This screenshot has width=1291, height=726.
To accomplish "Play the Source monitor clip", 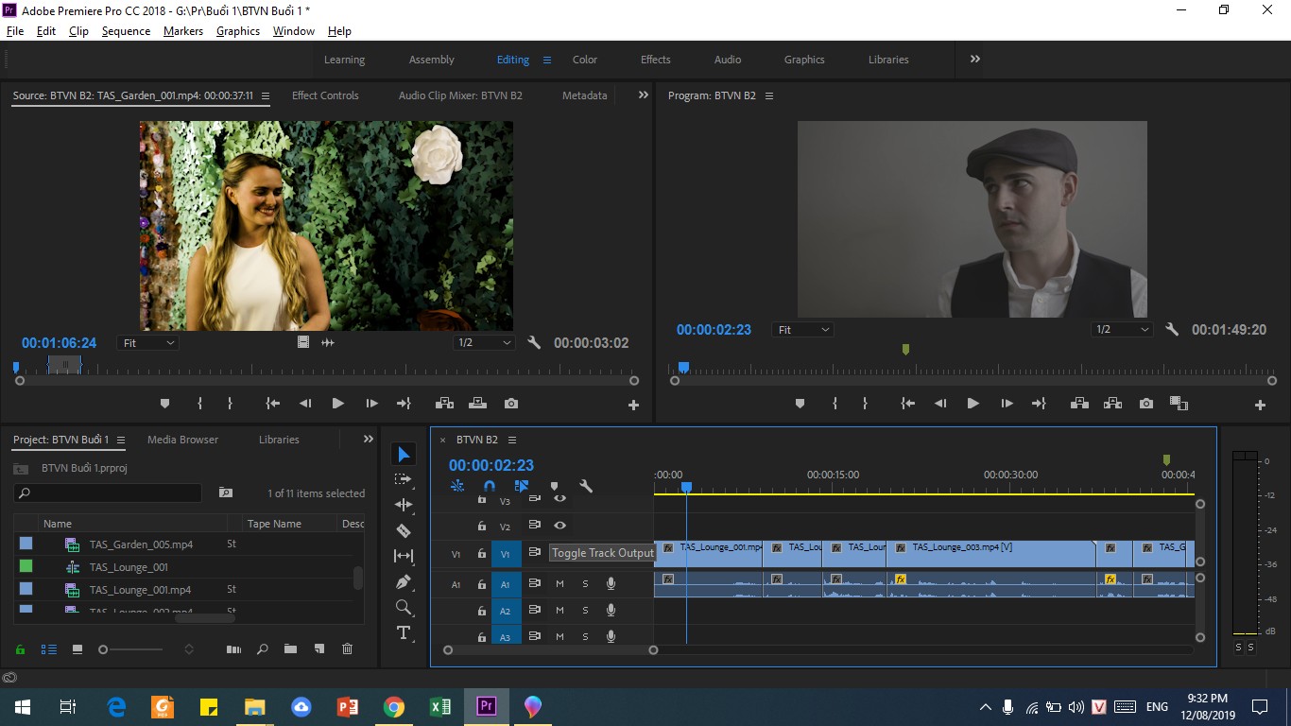I will (x=337, y=404).
